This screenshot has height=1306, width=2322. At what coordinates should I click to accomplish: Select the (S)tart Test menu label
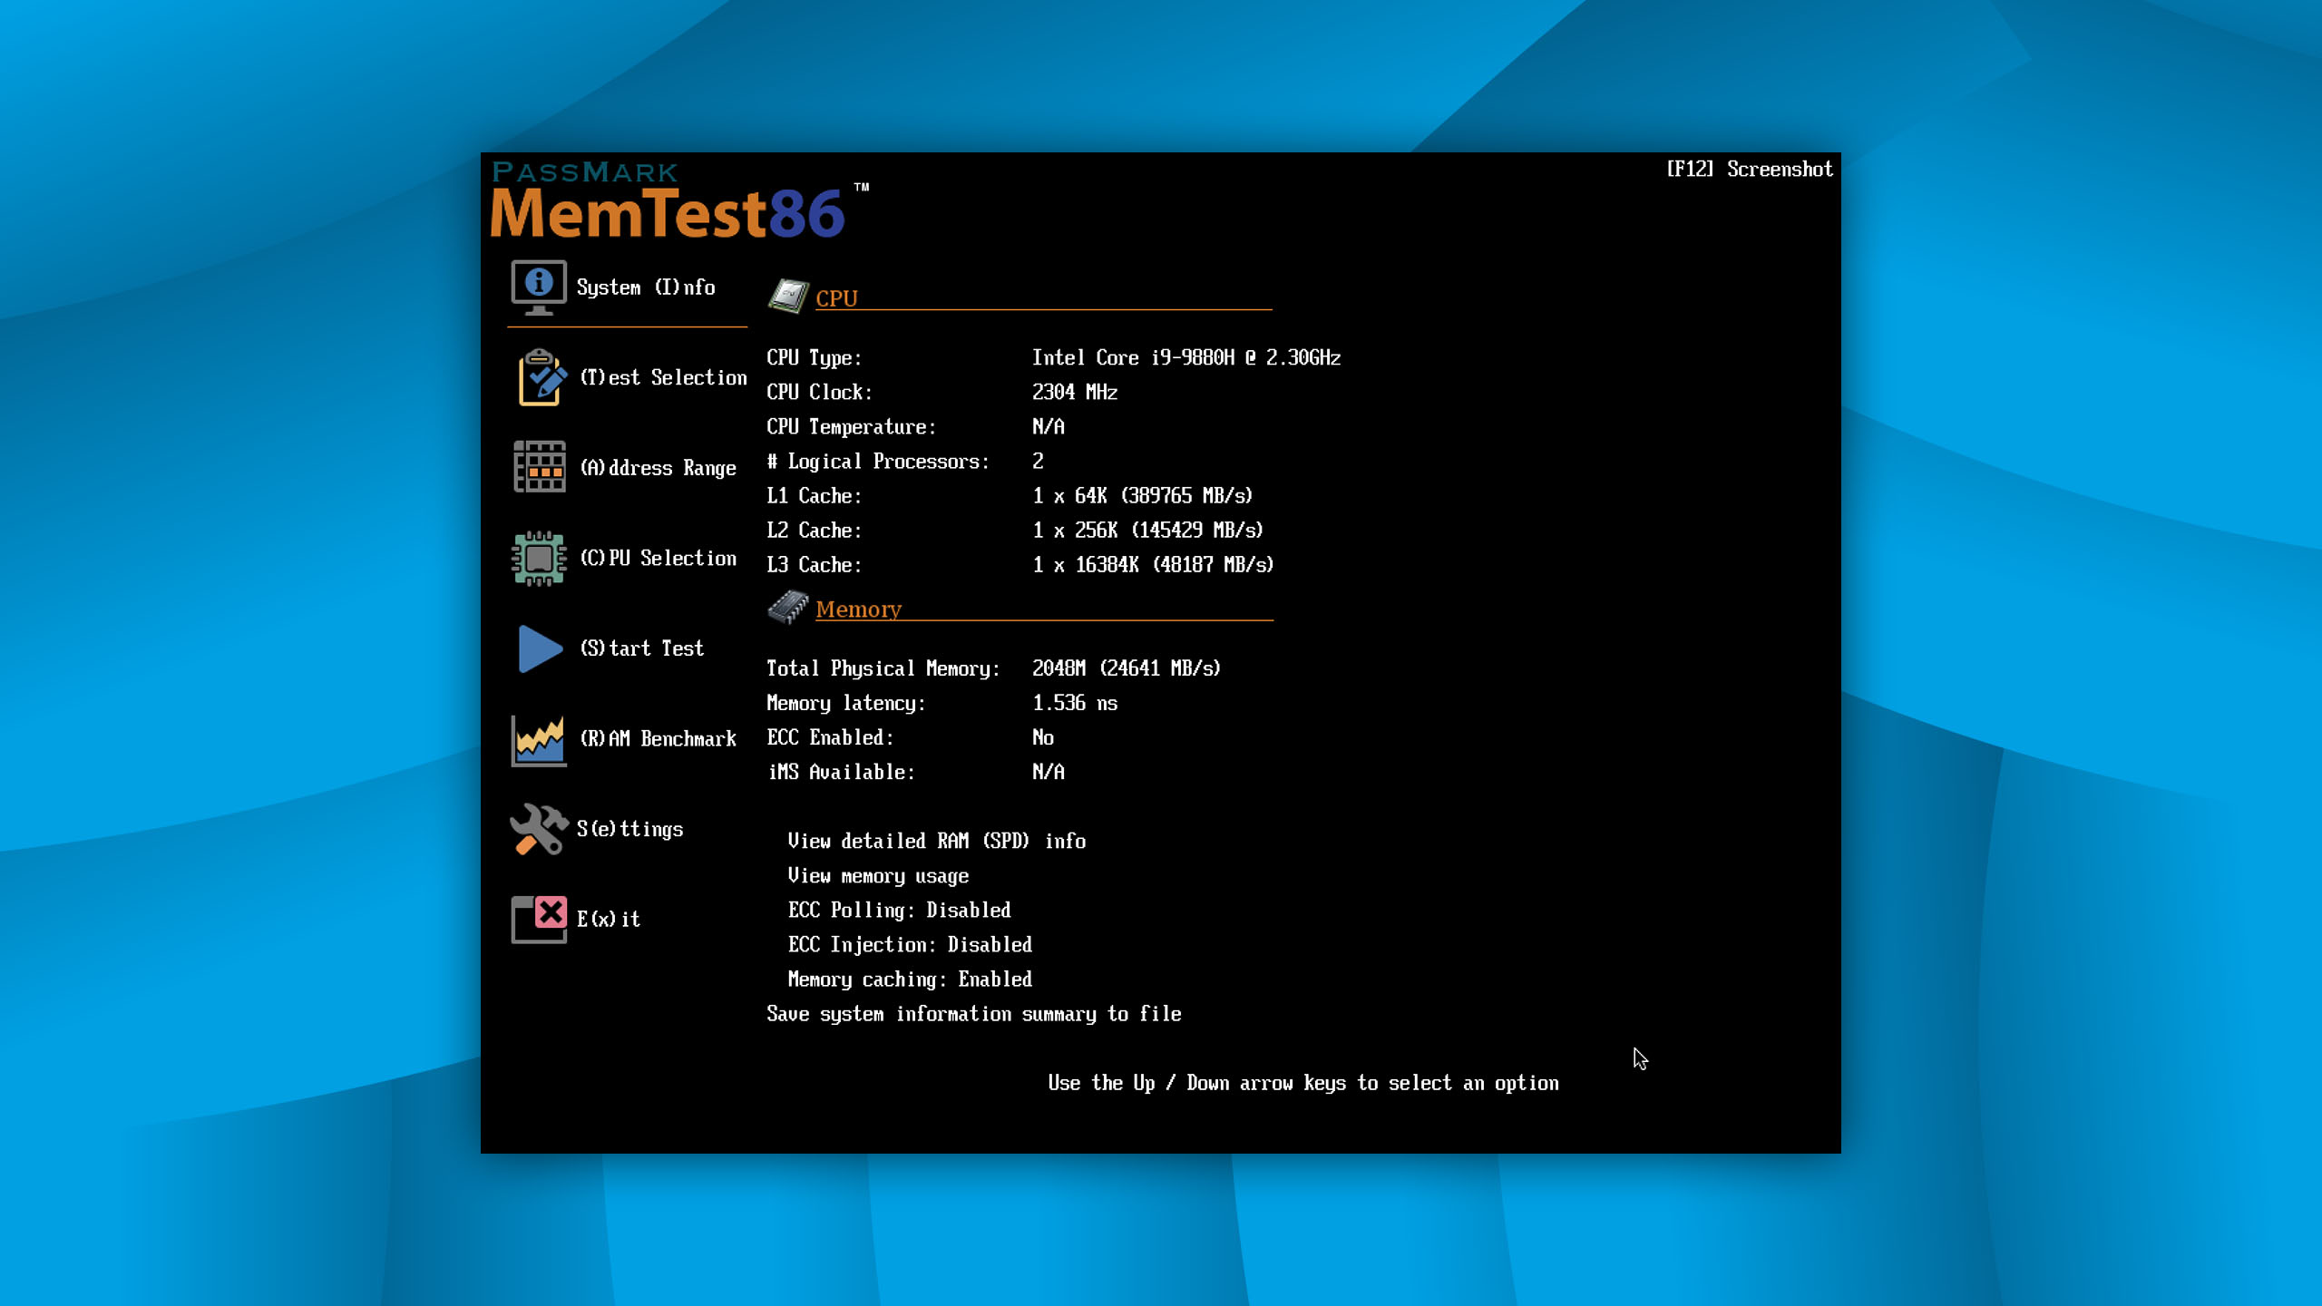coord(642,648)
